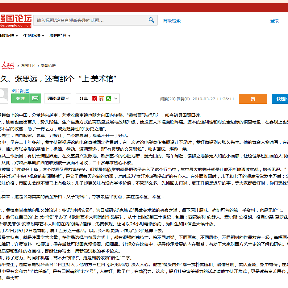Share via the red 人民 icon
Image resolution: width=288 pixels, height=288 pixels.
click(x=94, y=99)
